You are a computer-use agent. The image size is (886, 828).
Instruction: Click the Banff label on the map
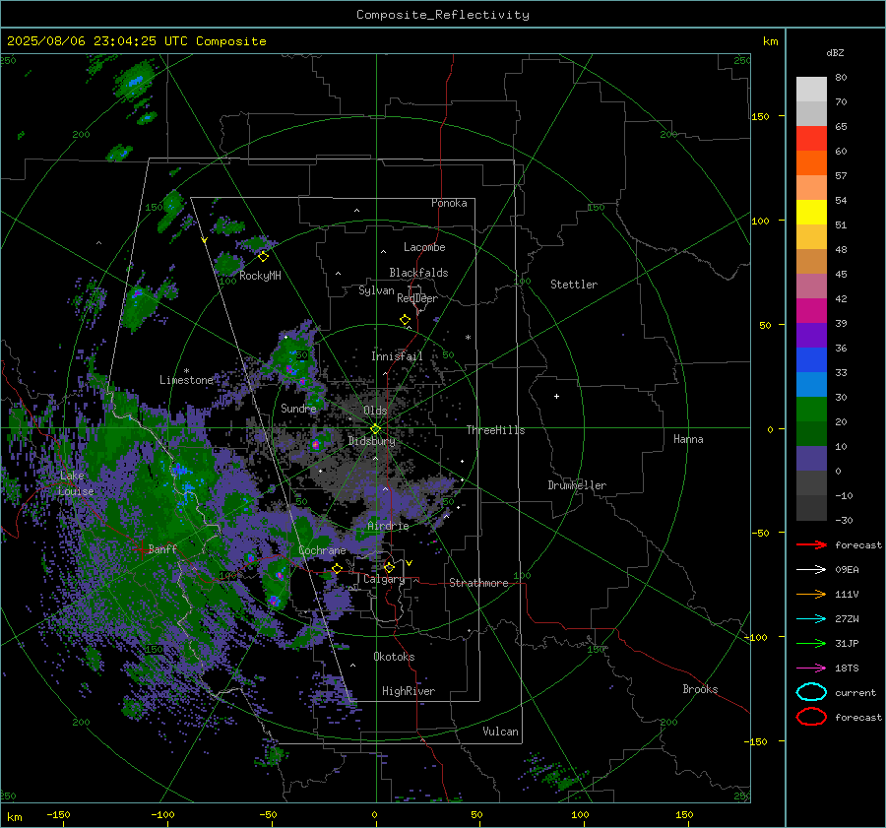pyautogui.click(x=162, y=548)
